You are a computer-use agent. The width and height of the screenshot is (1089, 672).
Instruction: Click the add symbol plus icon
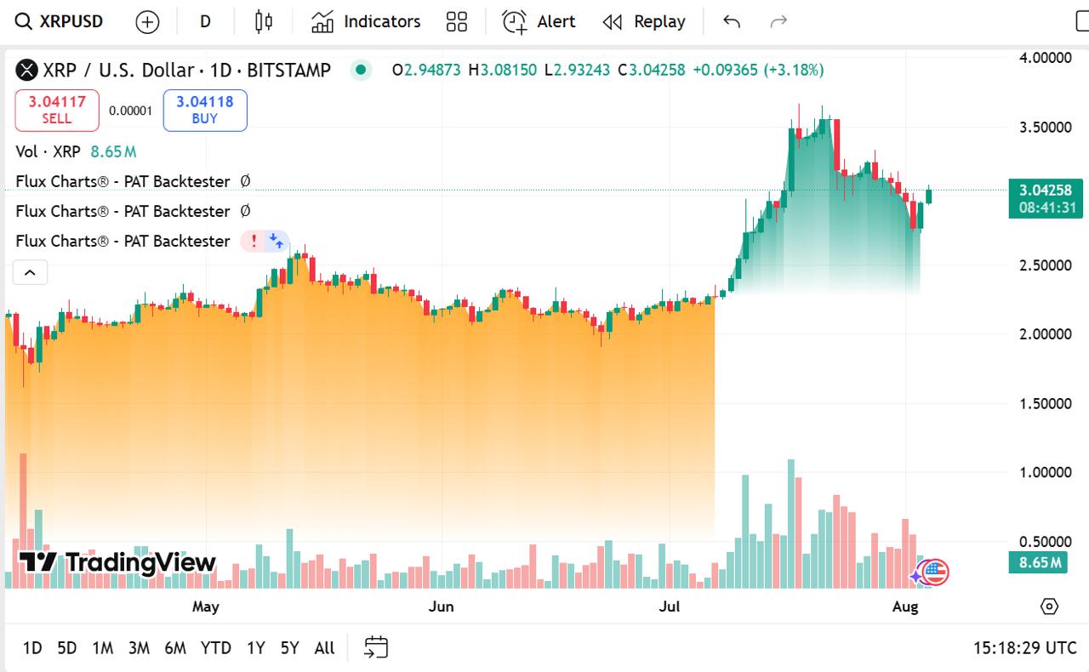pyautogui.click(x=147, y=22)
